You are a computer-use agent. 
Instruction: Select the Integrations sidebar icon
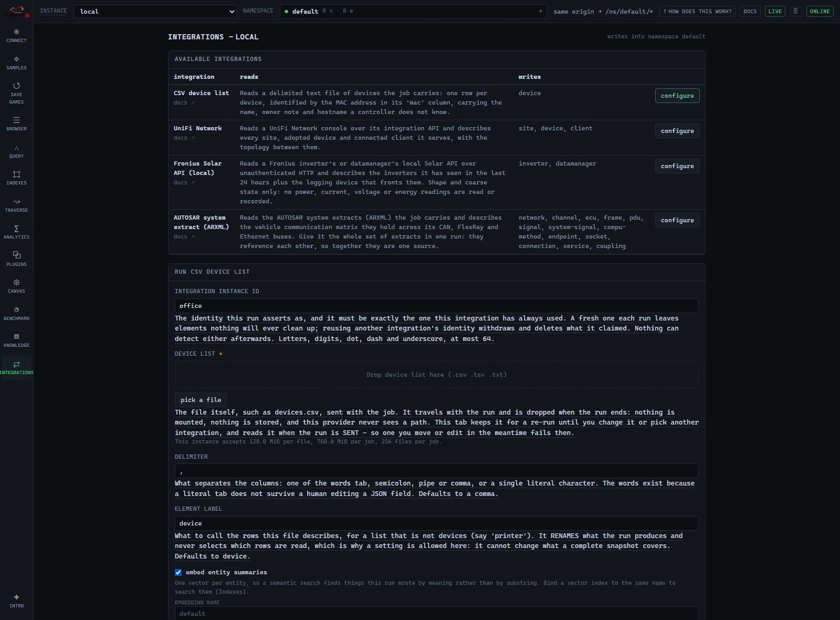16,368
